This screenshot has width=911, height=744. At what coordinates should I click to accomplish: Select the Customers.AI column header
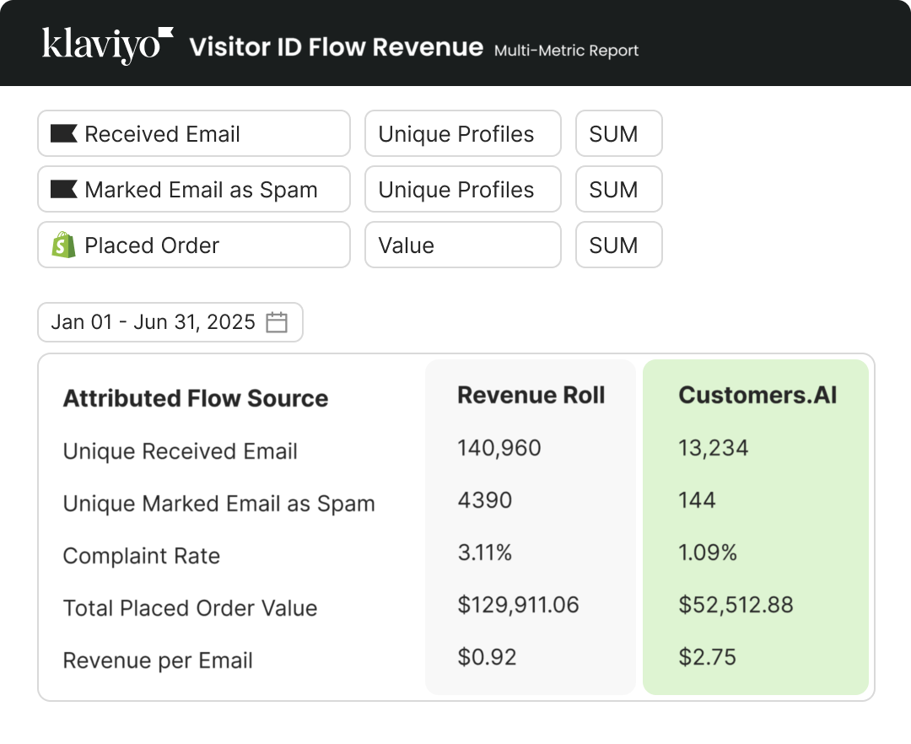pos(757,395)
